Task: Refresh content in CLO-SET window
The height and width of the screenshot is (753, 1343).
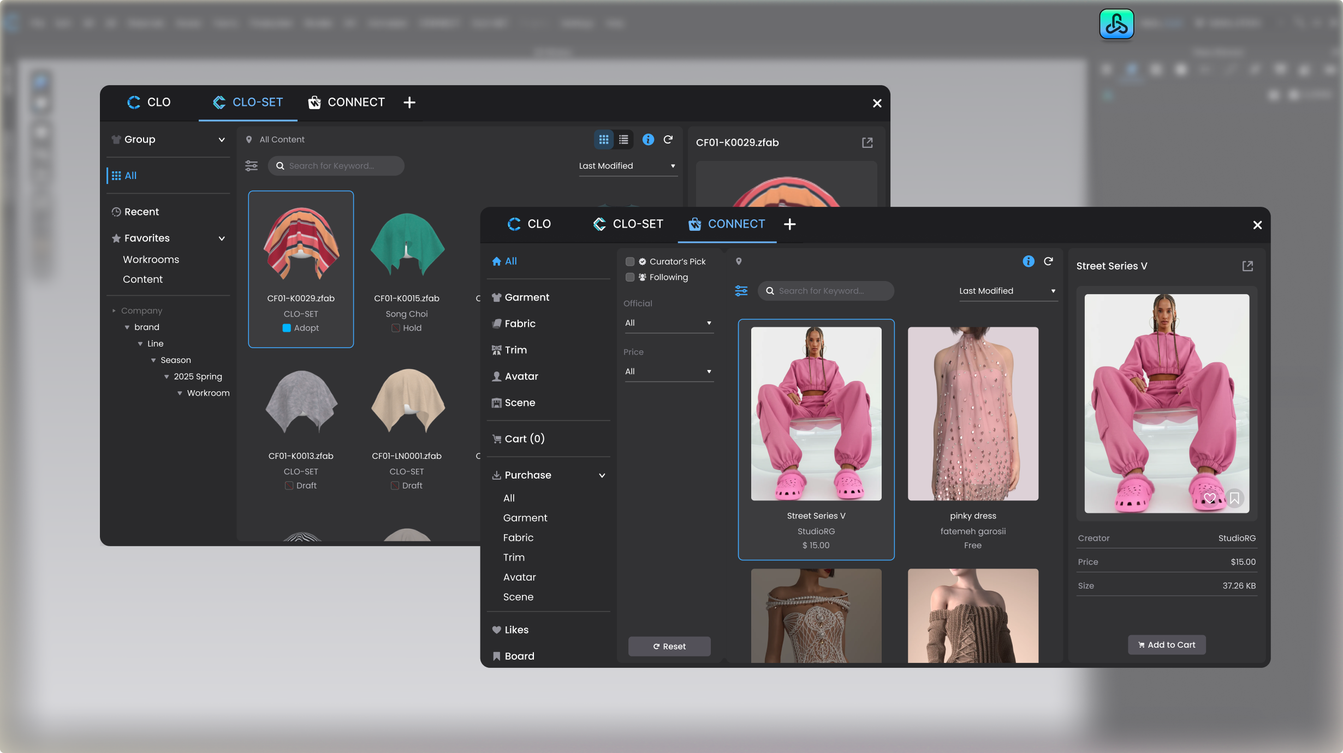Action: point(668,140)
